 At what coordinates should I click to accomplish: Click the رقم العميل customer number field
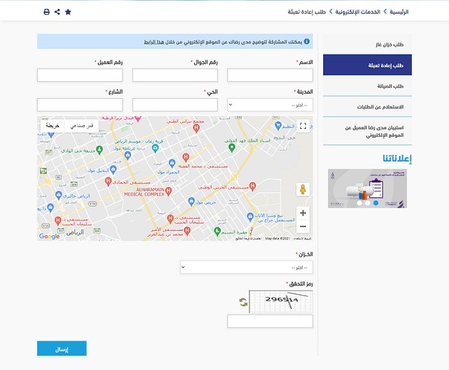[80, 75]
